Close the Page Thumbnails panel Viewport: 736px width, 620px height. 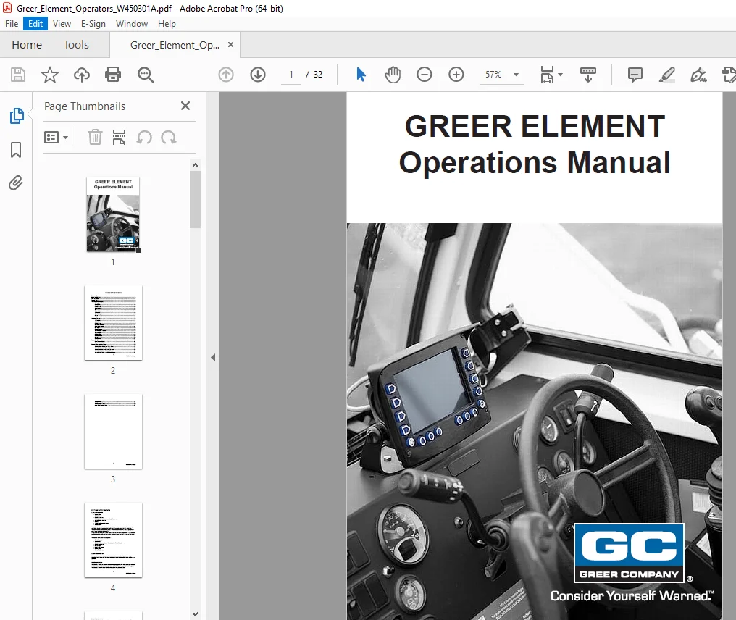pos(185,106)
